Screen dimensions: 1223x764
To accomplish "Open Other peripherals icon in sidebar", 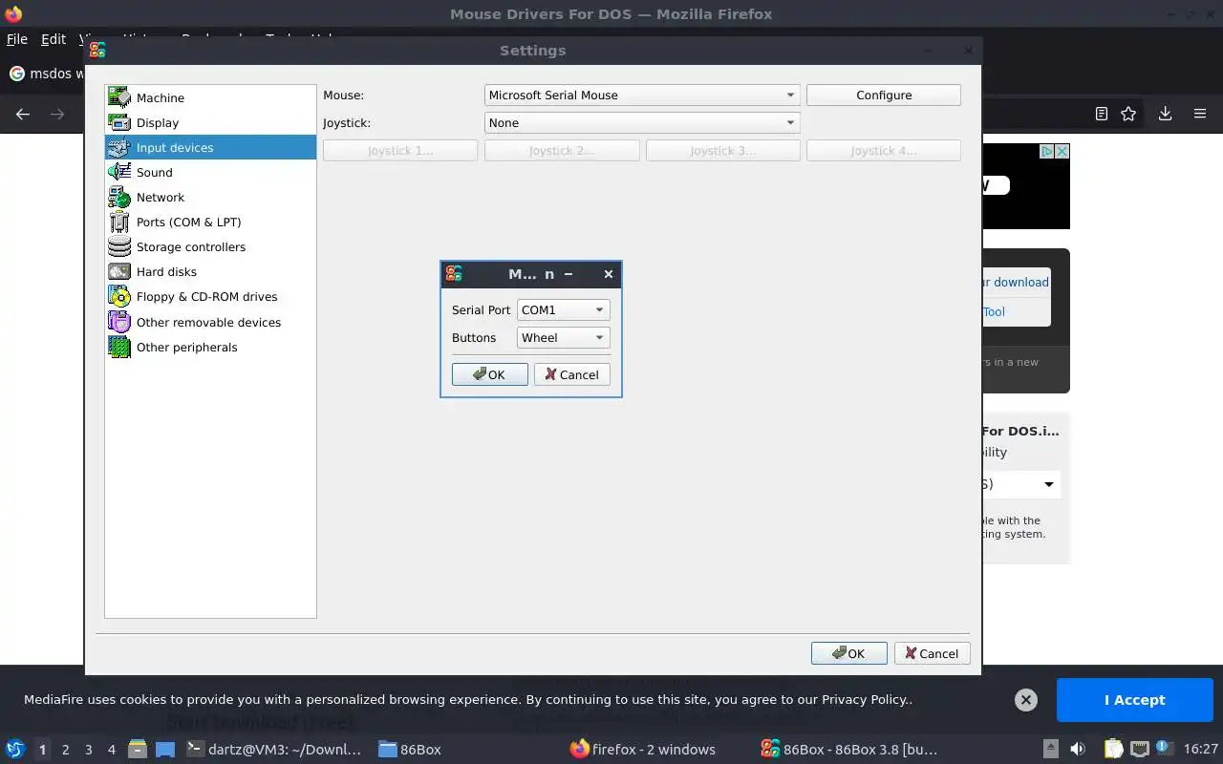I will click(119, 347).
